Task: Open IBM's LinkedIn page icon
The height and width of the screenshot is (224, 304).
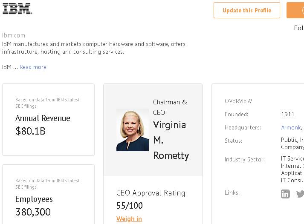Action: pos(285,194)
